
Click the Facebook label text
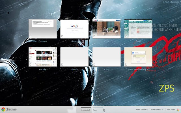(x=43, y=41)
